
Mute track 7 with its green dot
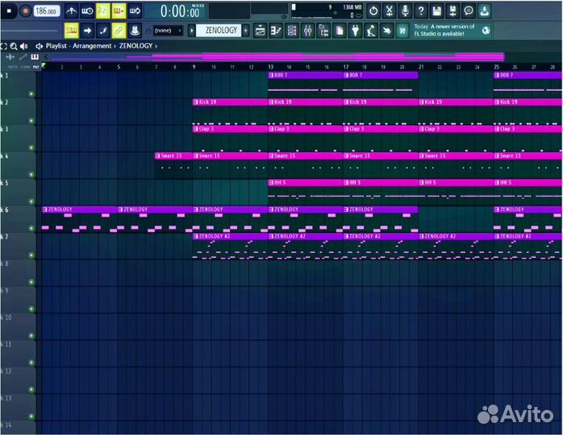coord(31,255)
